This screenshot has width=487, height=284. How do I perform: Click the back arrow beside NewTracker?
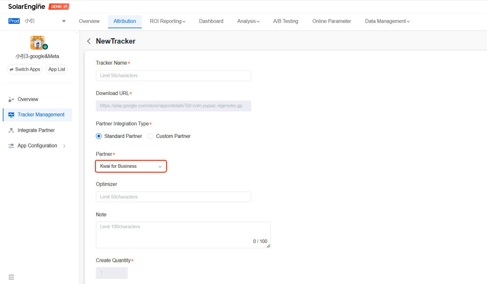point(89,41)
